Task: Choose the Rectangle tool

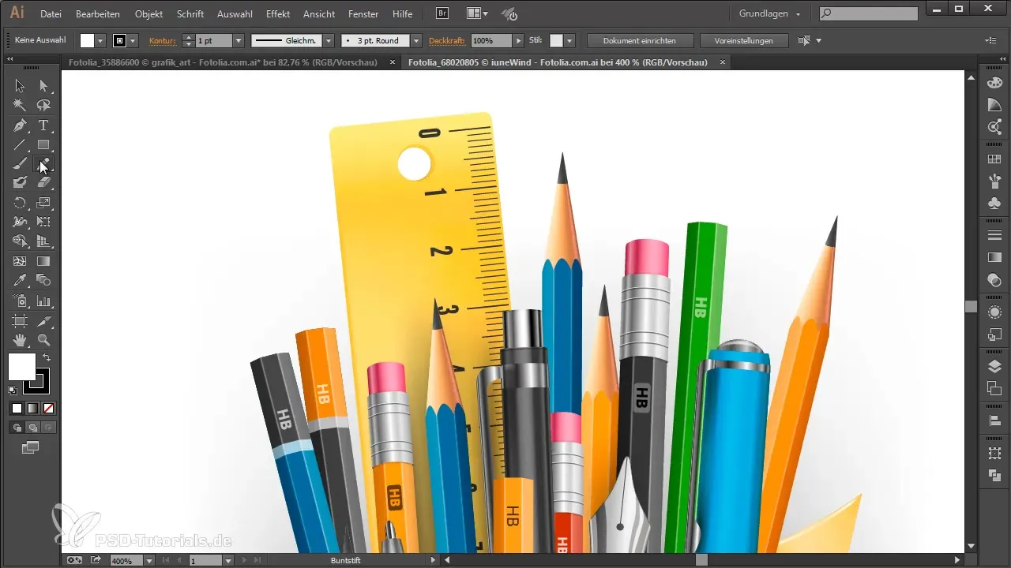Action: (x=43, y=144)
